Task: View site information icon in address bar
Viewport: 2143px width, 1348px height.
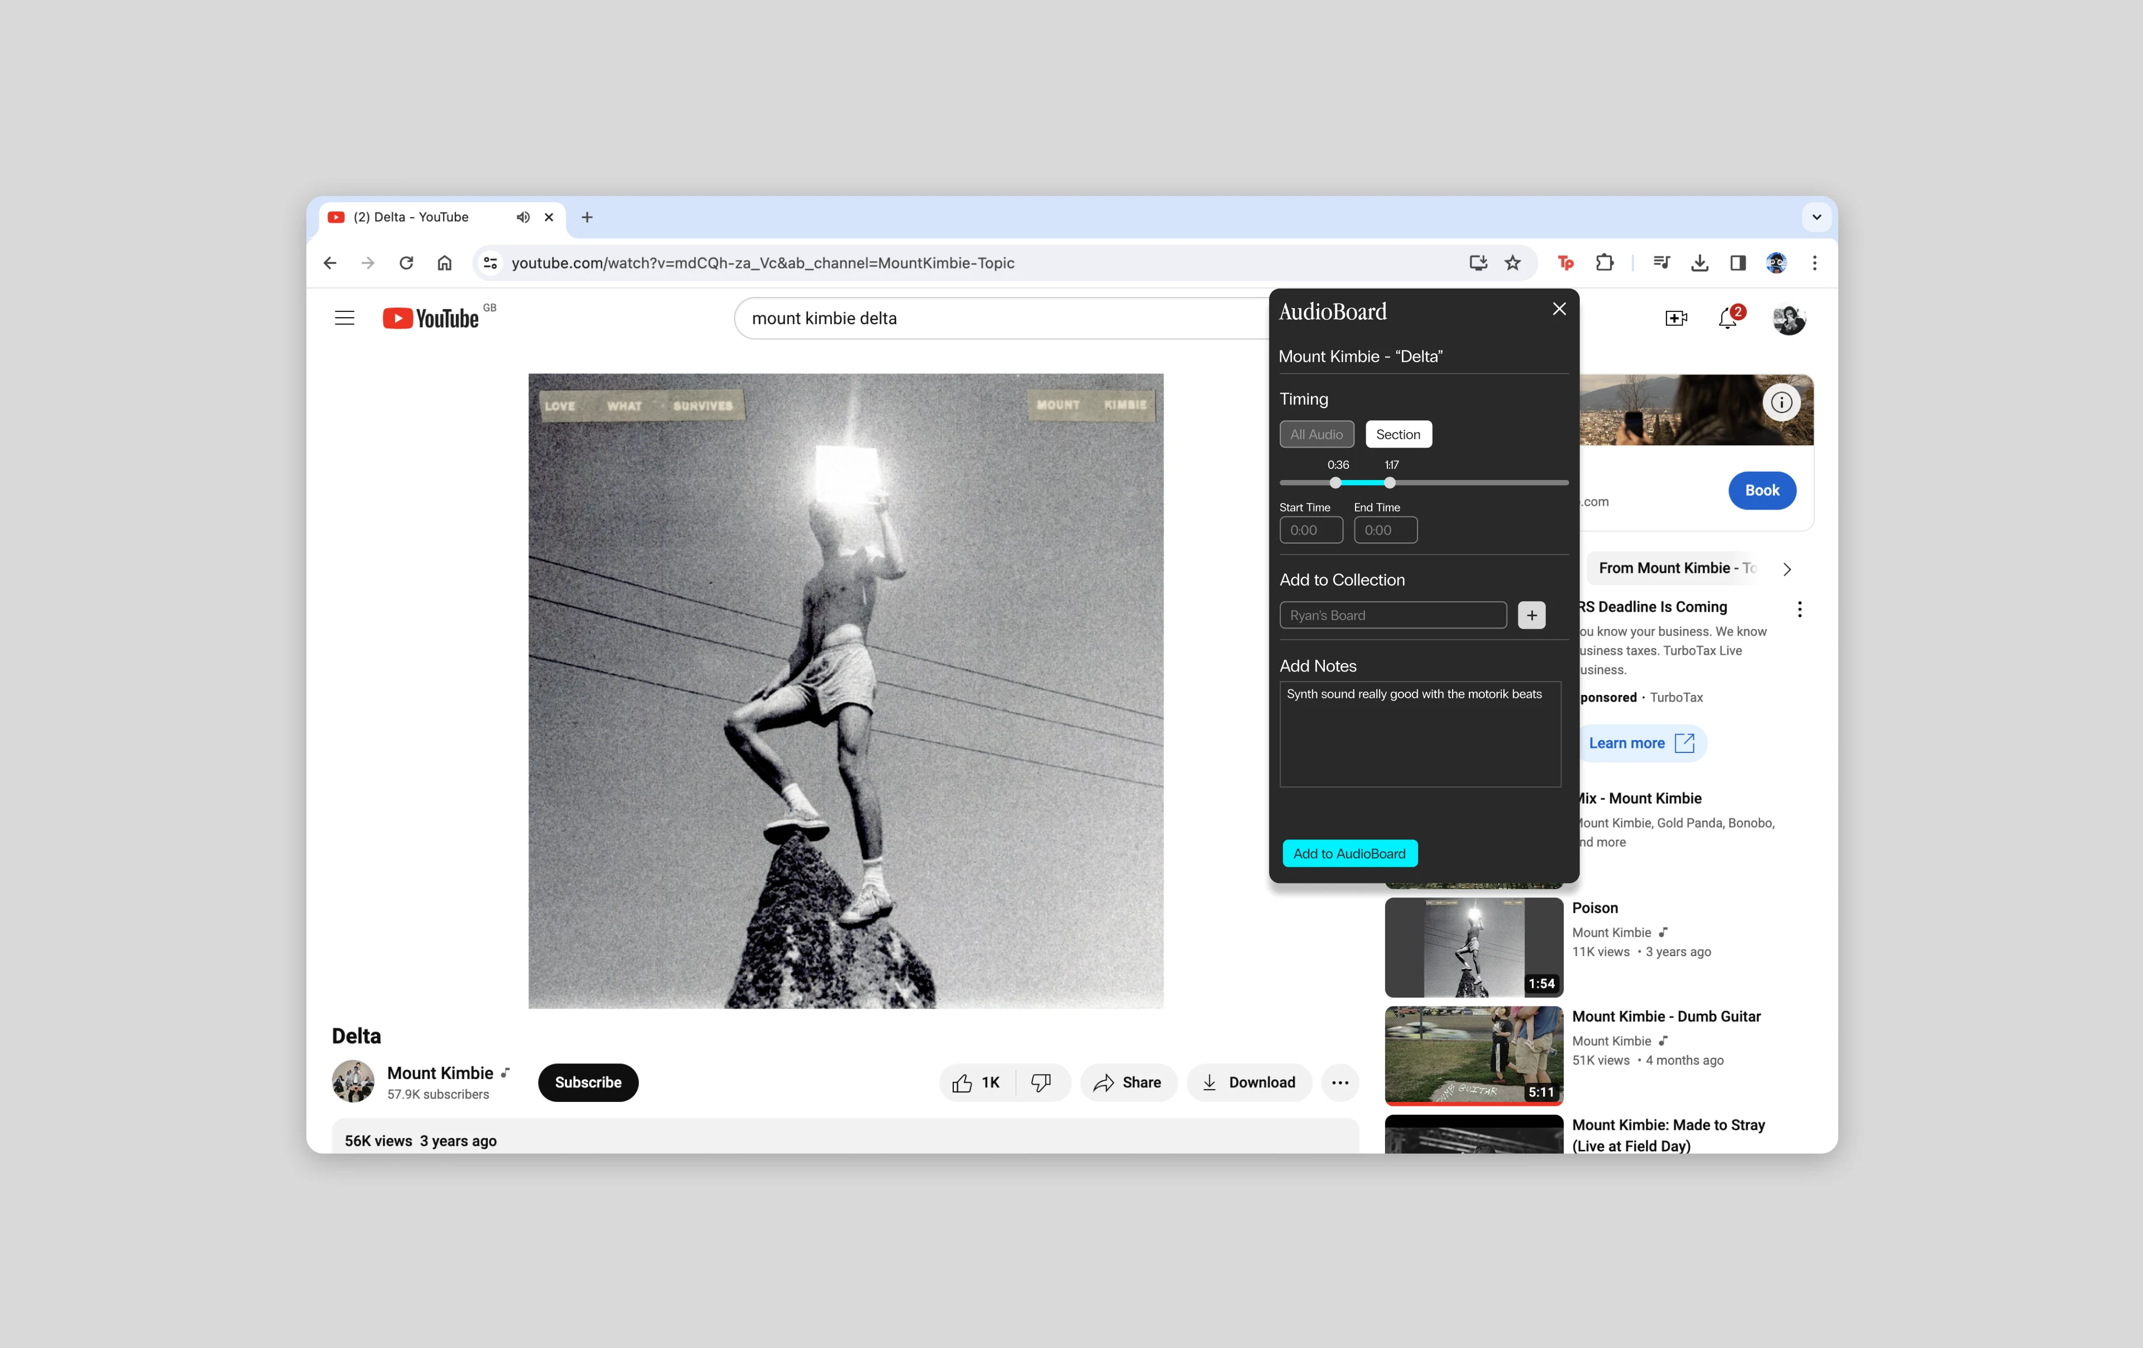Action: (x=491, y=263)
